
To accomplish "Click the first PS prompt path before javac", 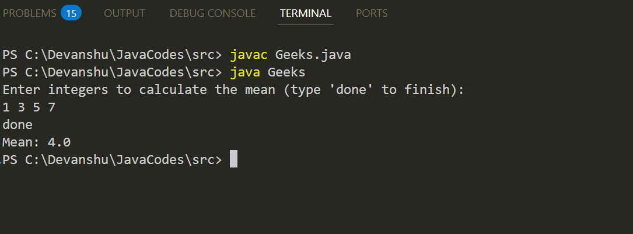I will (x=112, y=55).
